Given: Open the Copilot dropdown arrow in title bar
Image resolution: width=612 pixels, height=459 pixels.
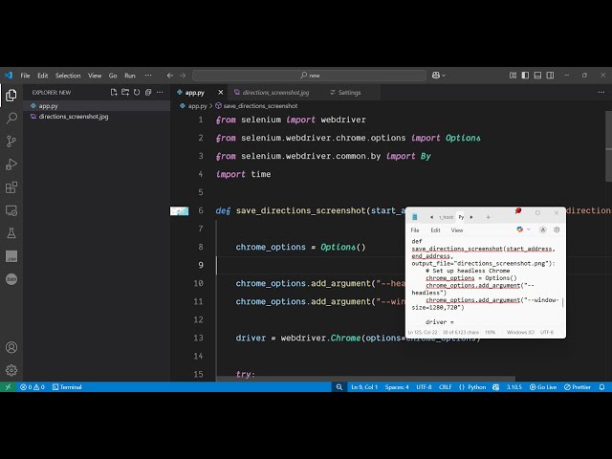Looking at the screenshot, I should (x=444, y=76).
